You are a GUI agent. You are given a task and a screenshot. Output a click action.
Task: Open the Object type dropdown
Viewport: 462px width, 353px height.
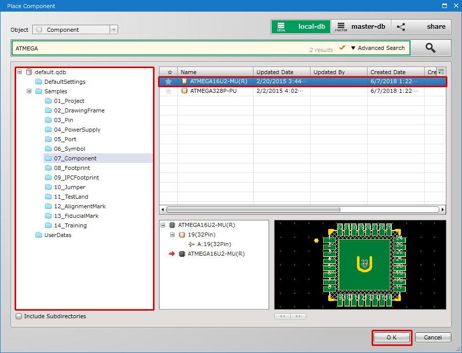pos(114,30)
